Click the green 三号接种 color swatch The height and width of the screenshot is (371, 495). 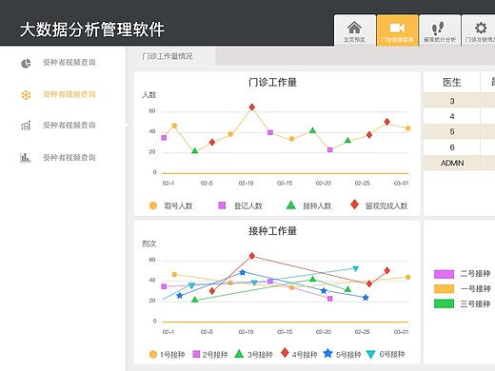click(x=444, y=303)
